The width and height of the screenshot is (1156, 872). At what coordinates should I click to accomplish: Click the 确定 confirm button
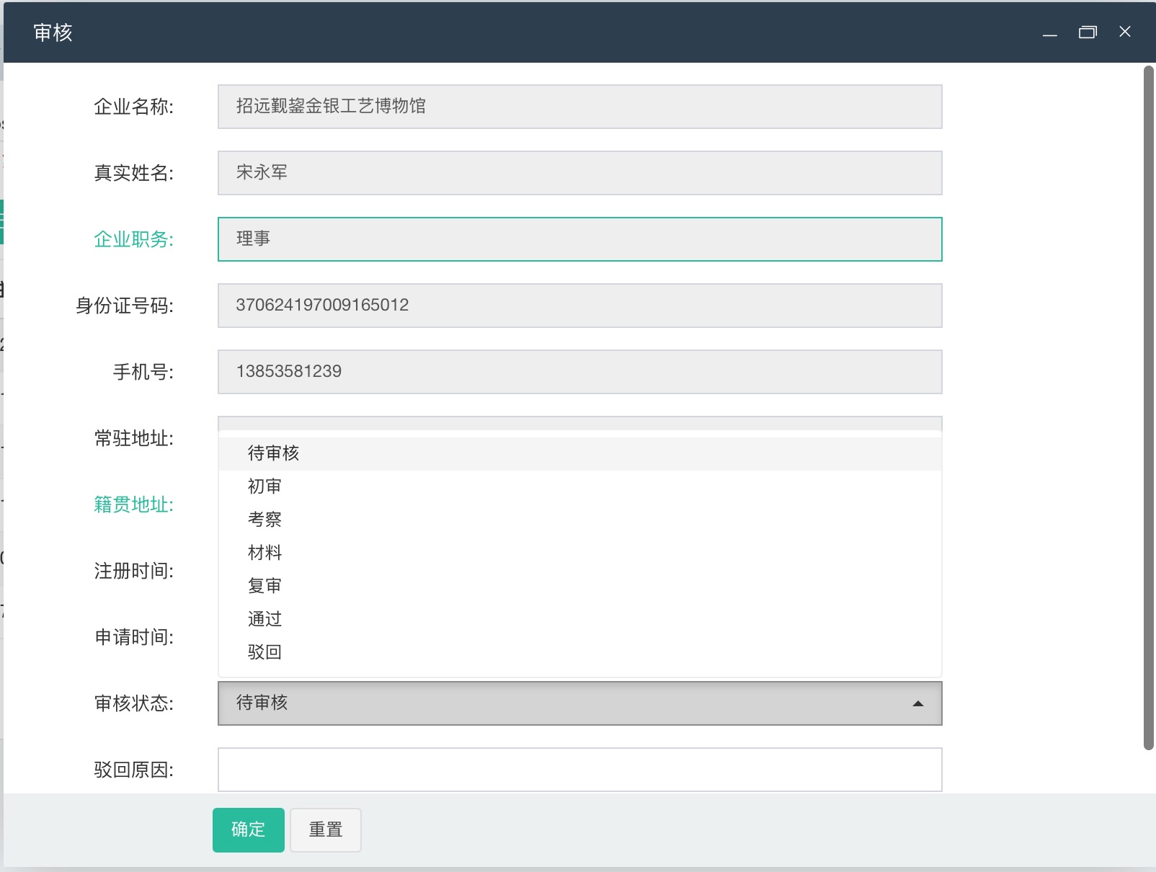coord(248,829)
